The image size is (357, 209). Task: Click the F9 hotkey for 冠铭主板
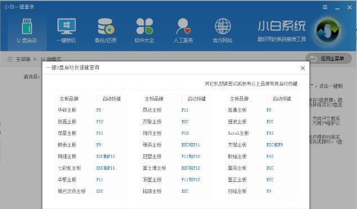point(269,191)
